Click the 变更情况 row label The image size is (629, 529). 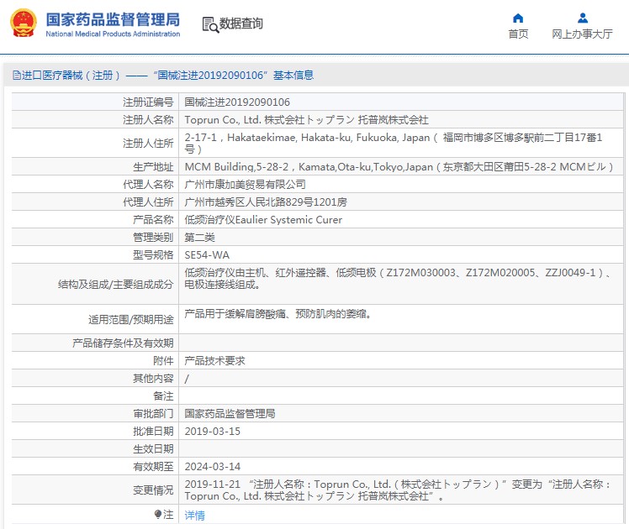pyautogui.click(x=153, y=490)
